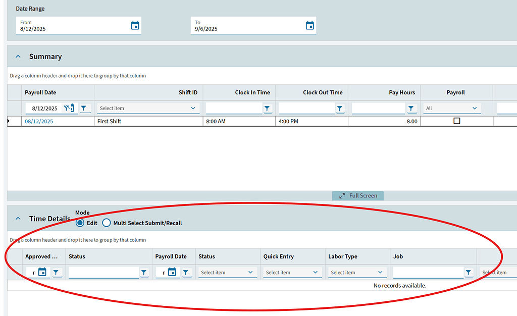Open the To date calendar picker
517x316 pixels.
[309, 24]
